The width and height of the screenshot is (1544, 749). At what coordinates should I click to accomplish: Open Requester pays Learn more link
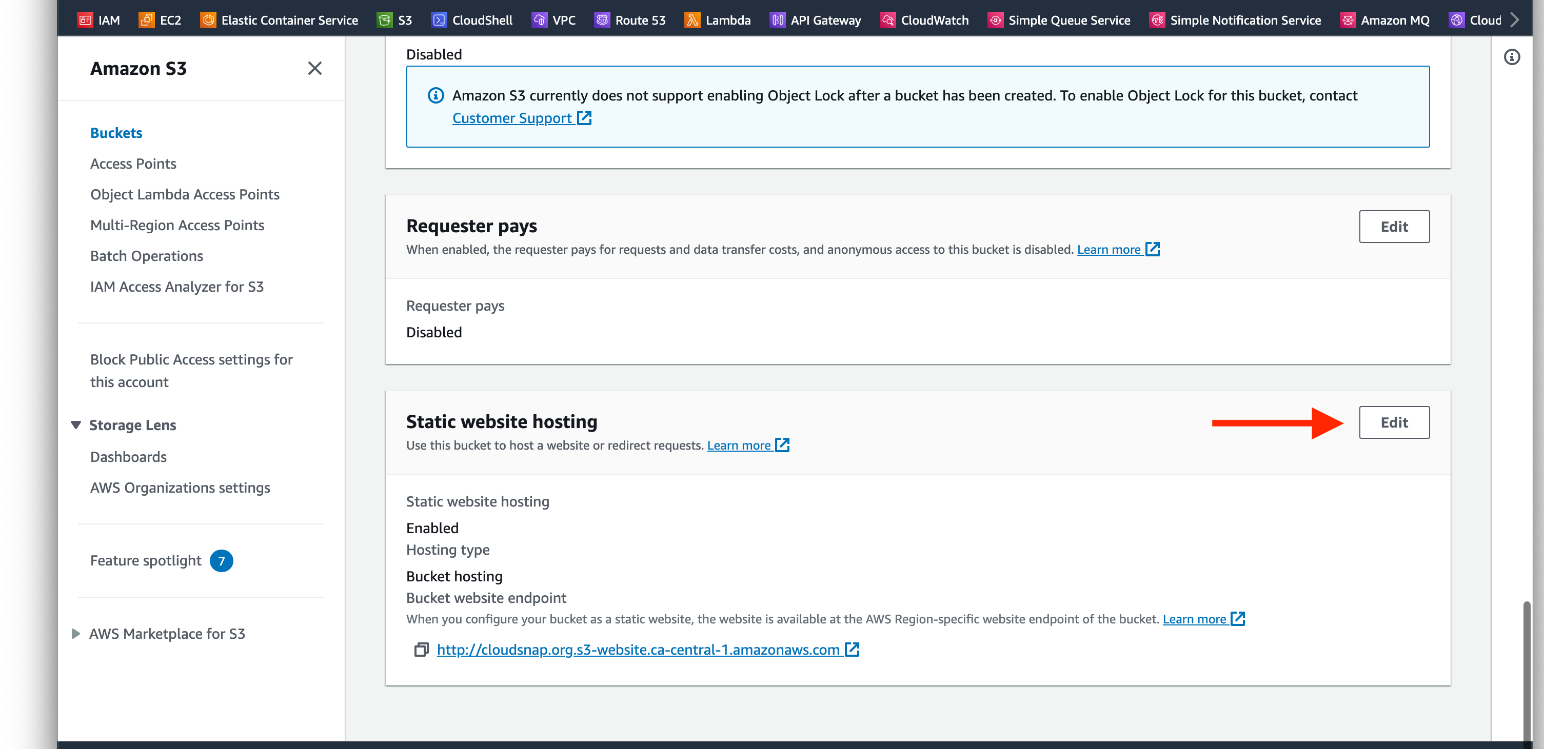[x=1118, y=249]
